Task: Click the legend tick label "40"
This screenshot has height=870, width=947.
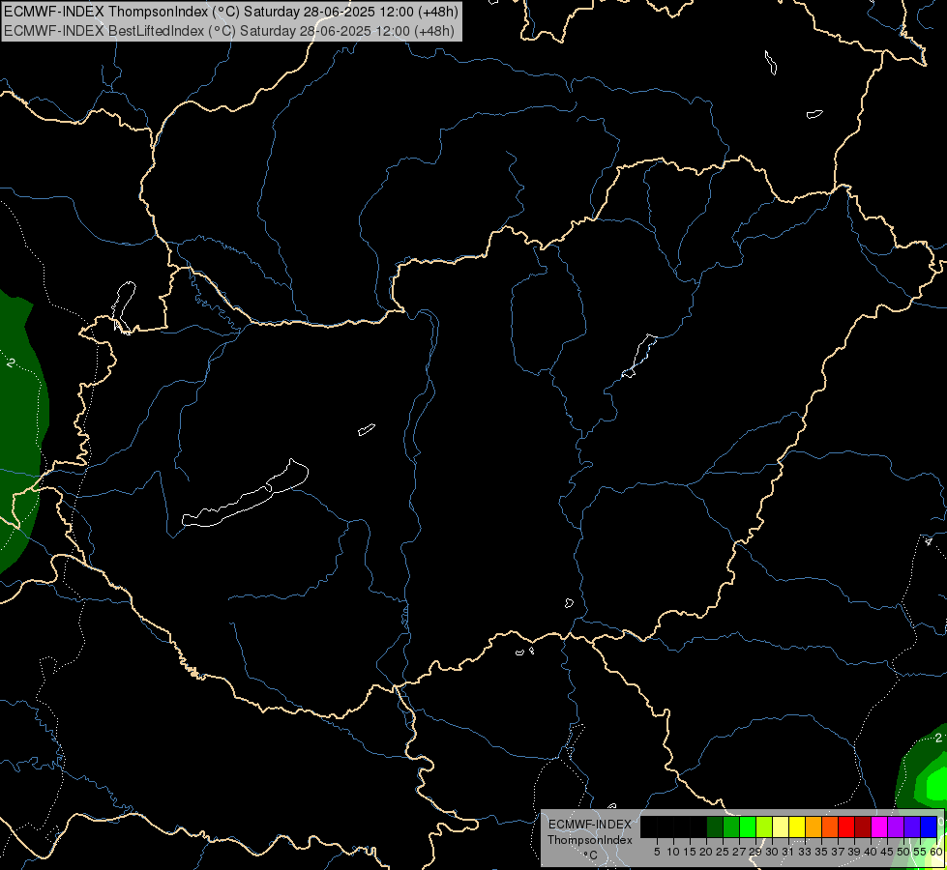Action: pyautogui.click(x=870, y=852)
